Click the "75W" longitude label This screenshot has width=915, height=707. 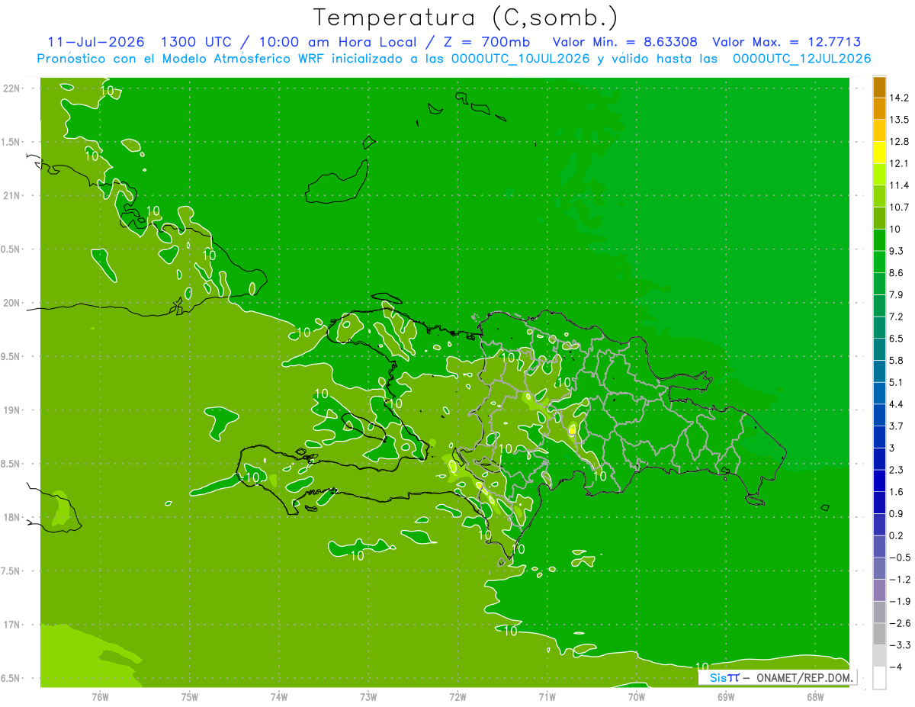[x=190, y=696]
